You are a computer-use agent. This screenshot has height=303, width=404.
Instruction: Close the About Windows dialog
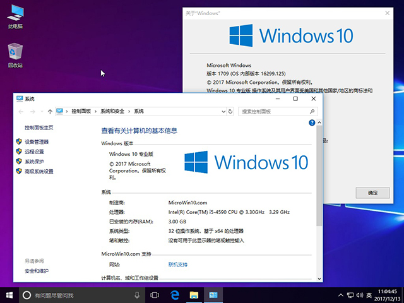pyautogui.click(x=387, y=13)
